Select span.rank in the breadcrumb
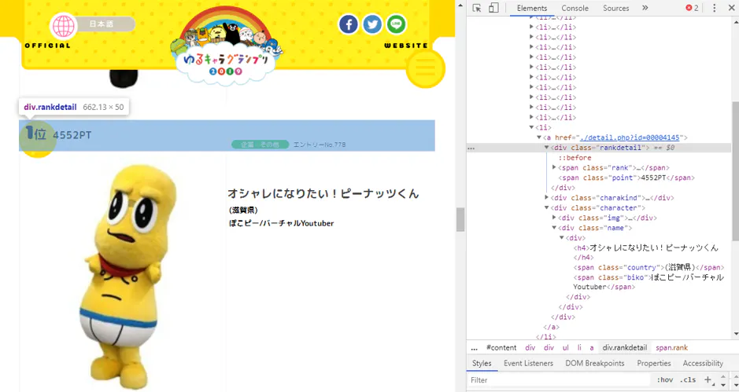739x392 pixels. pyautogui.click(x=671, y=348)
